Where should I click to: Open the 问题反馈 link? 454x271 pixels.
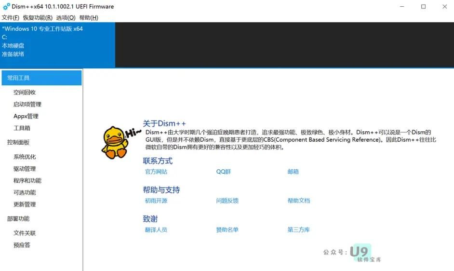coord(227,201)
